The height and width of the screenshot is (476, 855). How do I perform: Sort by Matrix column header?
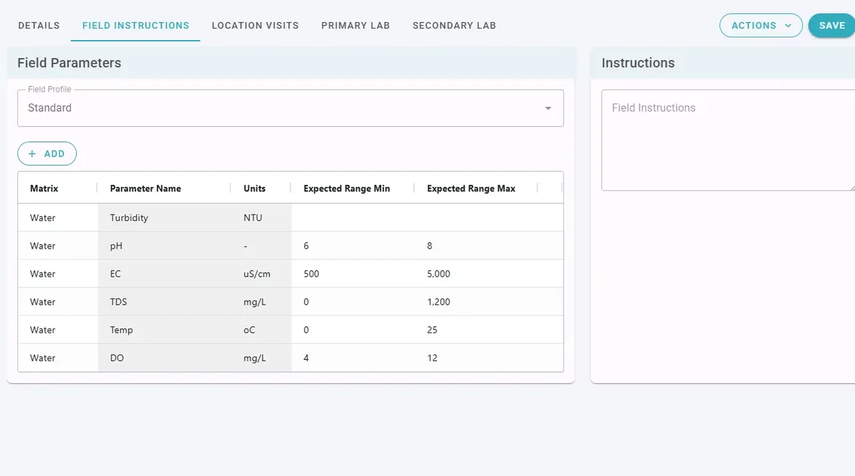click(44, 189)
